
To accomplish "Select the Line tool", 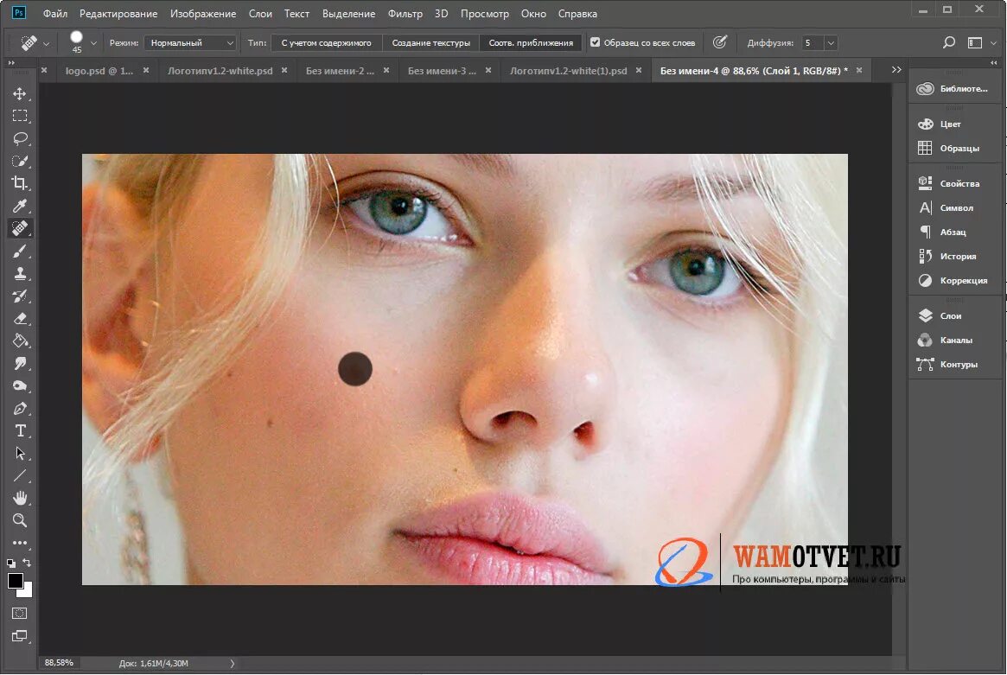I will pos(20,476).
